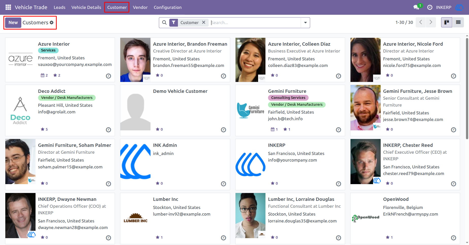This screenshot has width=469, height=245.
Task: Open Jesse Brown customer photo
Action: 365,108
